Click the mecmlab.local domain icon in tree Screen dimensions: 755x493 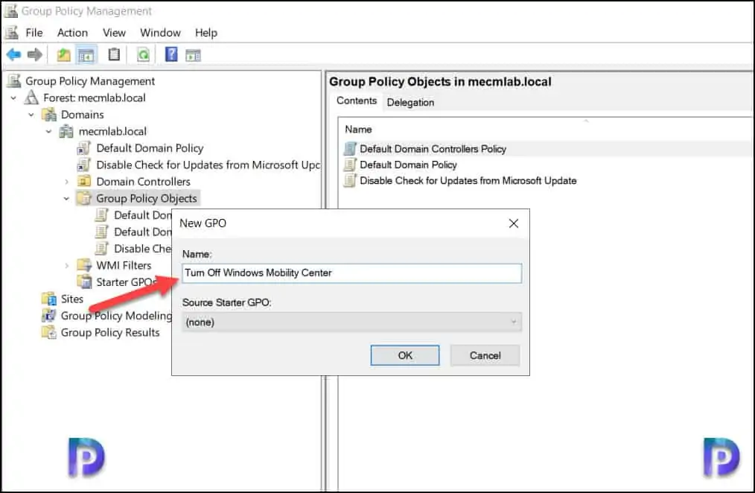tap(66, 131)
